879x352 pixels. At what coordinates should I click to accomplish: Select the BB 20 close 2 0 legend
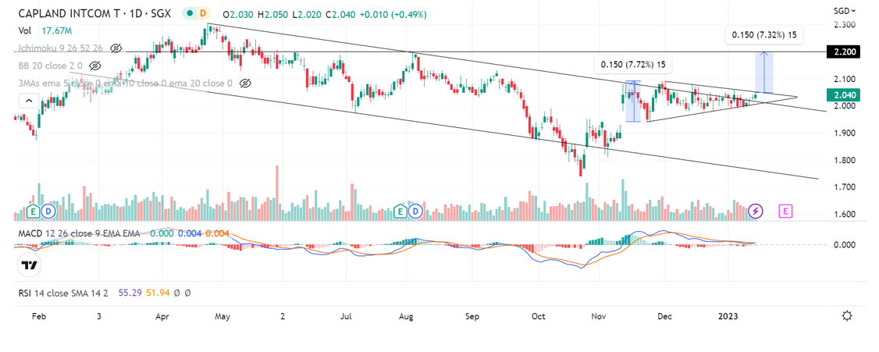[51, 66]
